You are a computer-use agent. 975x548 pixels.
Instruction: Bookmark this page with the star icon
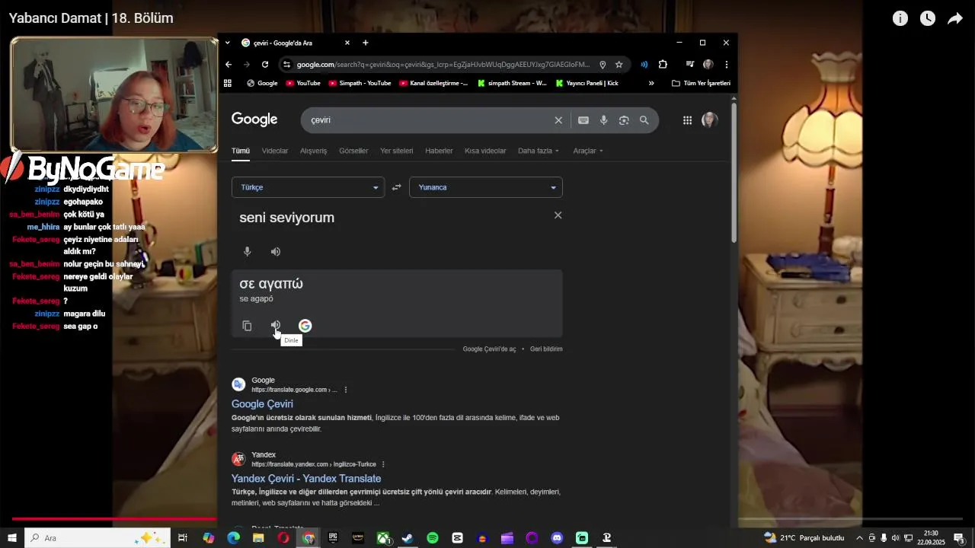[619, 65]
